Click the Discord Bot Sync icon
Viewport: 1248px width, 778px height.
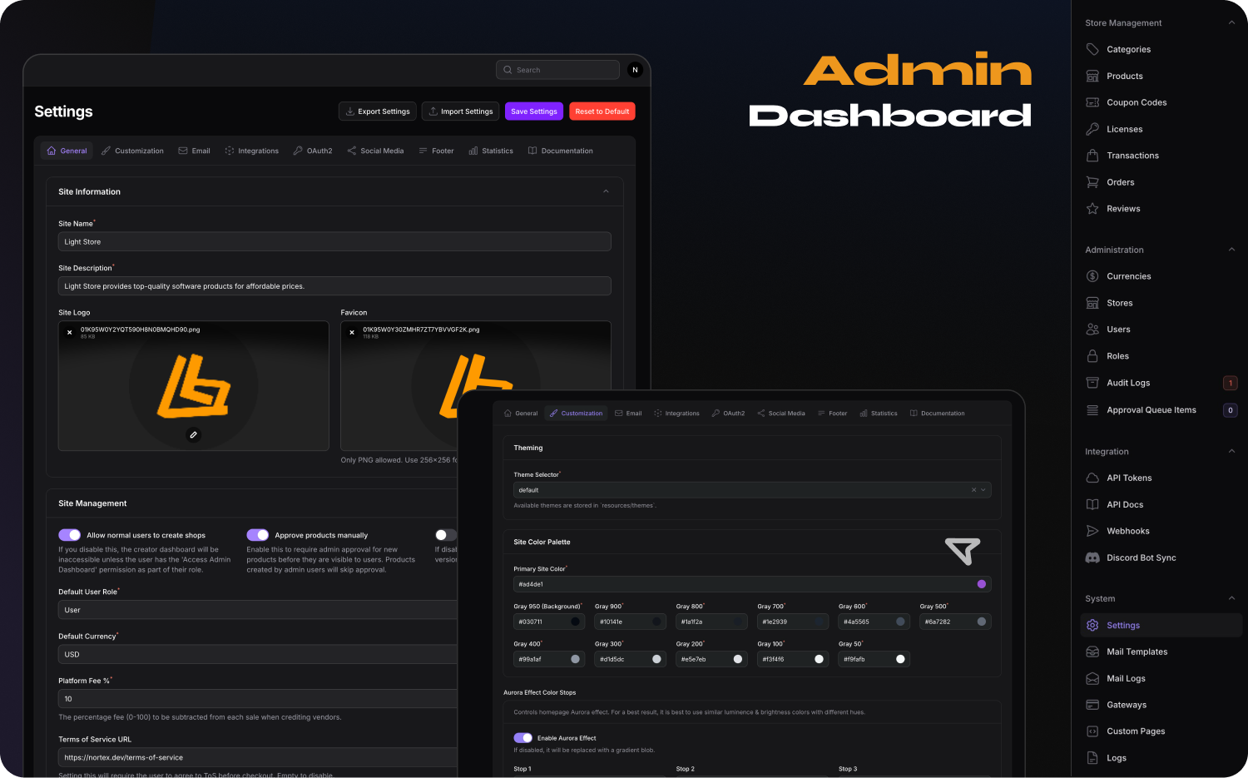click(x=1092, y=557)
